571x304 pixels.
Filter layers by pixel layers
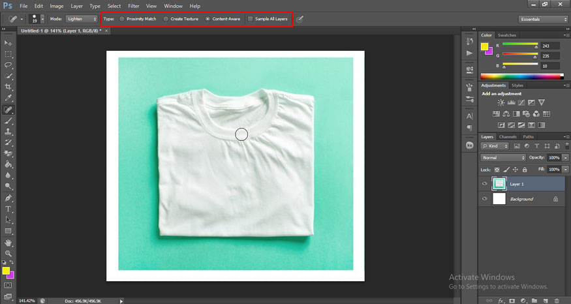(x=517, y=146)
